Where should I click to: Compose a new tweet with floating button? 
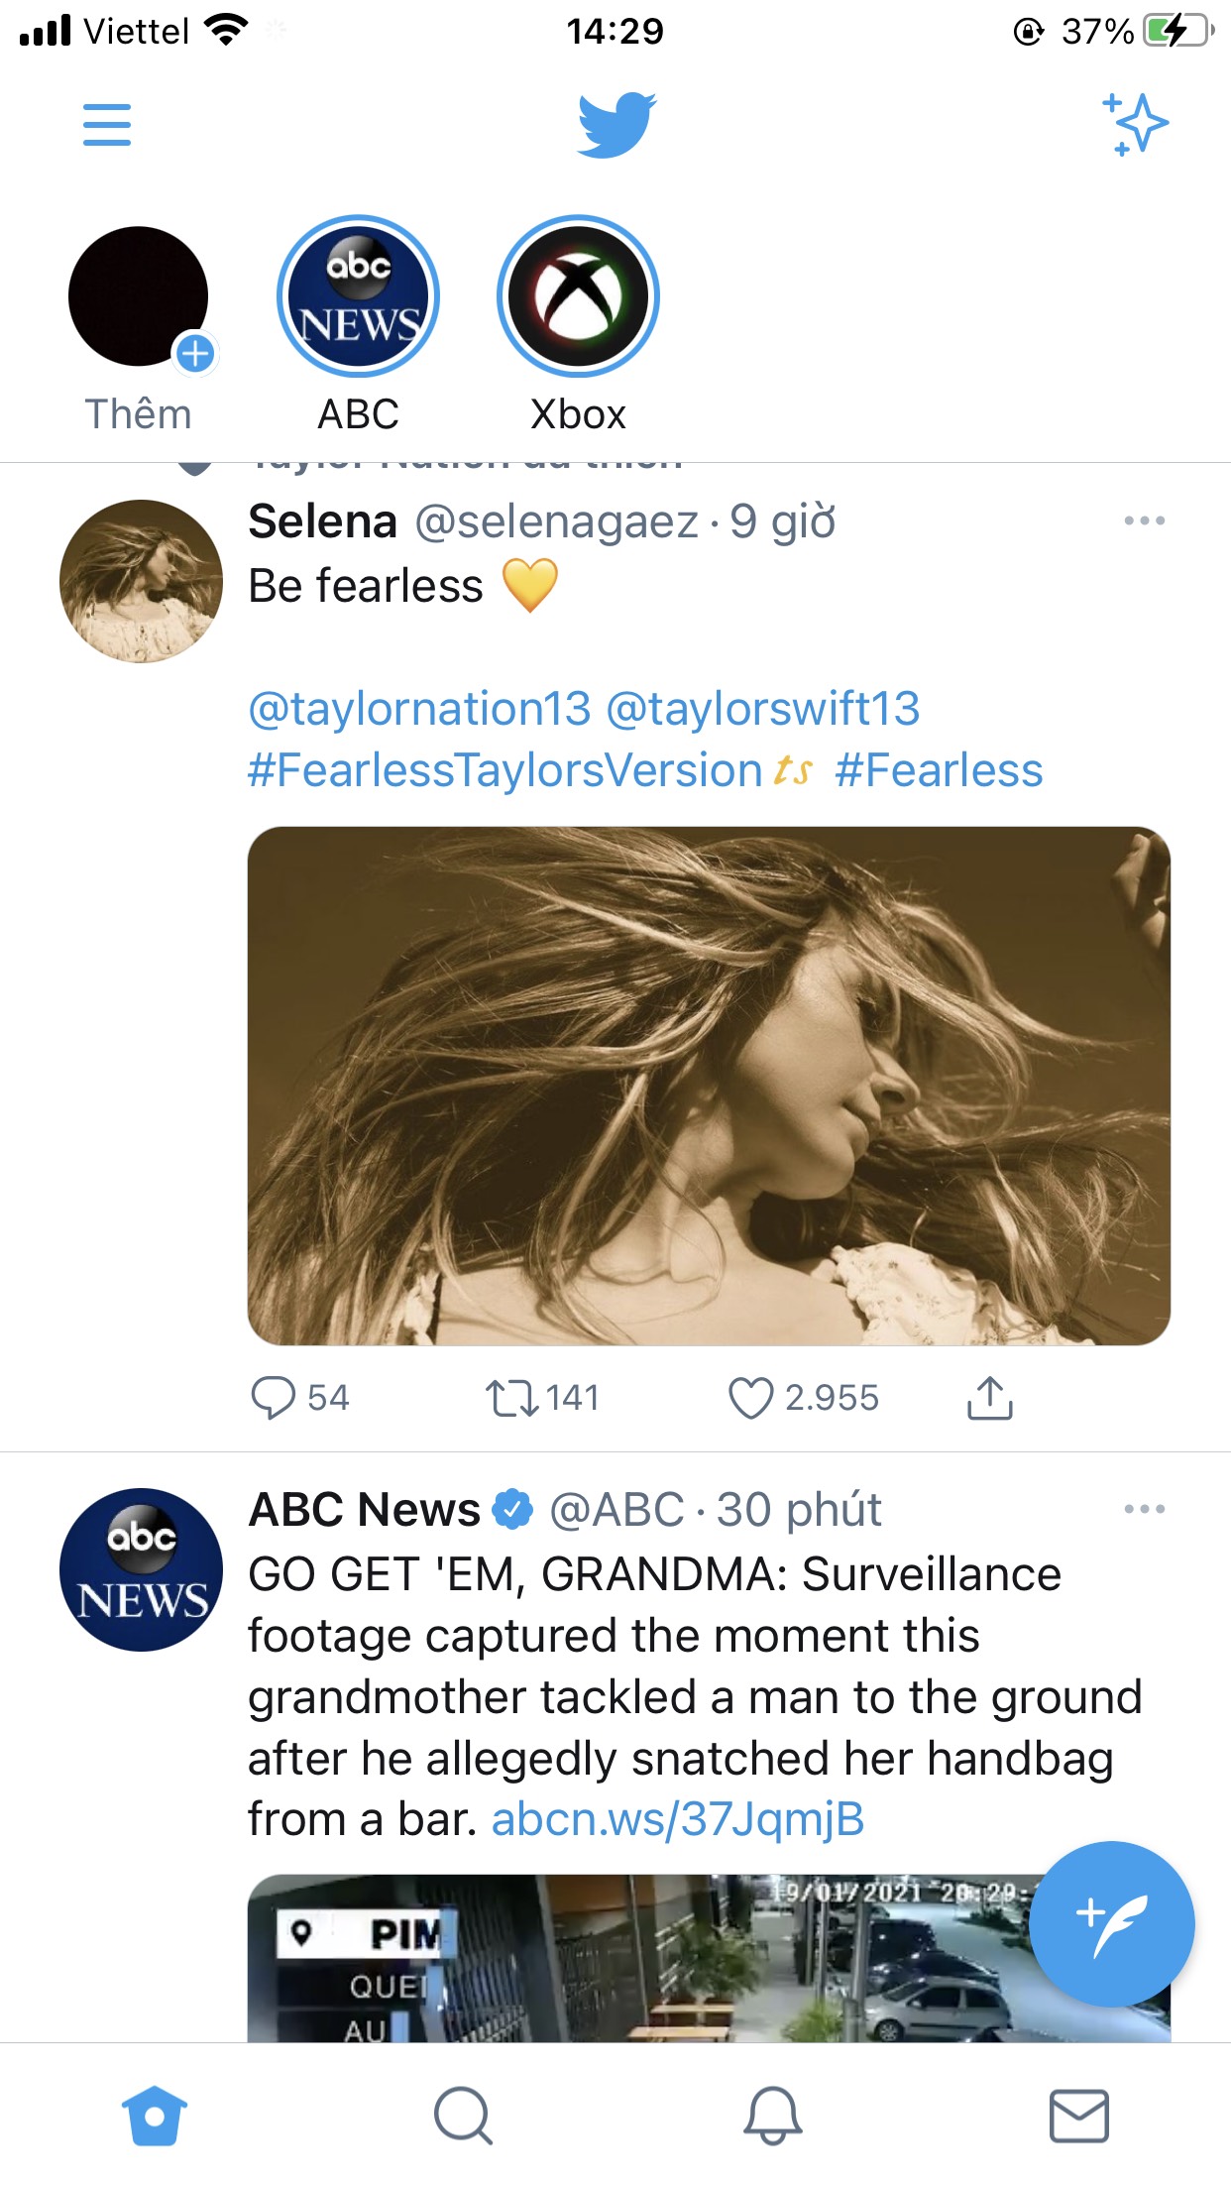(1111, 1924)
